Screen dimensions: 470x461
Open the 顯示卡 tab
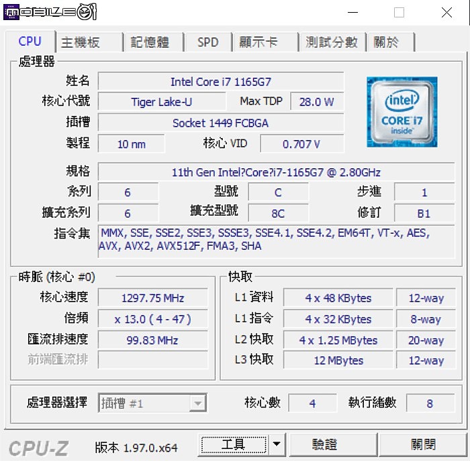tap(265, 42)
